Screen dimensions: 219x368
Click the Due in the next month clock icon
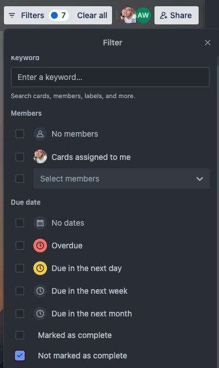pos(40,314)
